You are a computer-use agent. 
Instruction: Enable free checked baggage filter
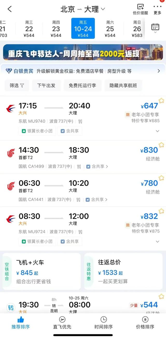(x=82, y=86)
